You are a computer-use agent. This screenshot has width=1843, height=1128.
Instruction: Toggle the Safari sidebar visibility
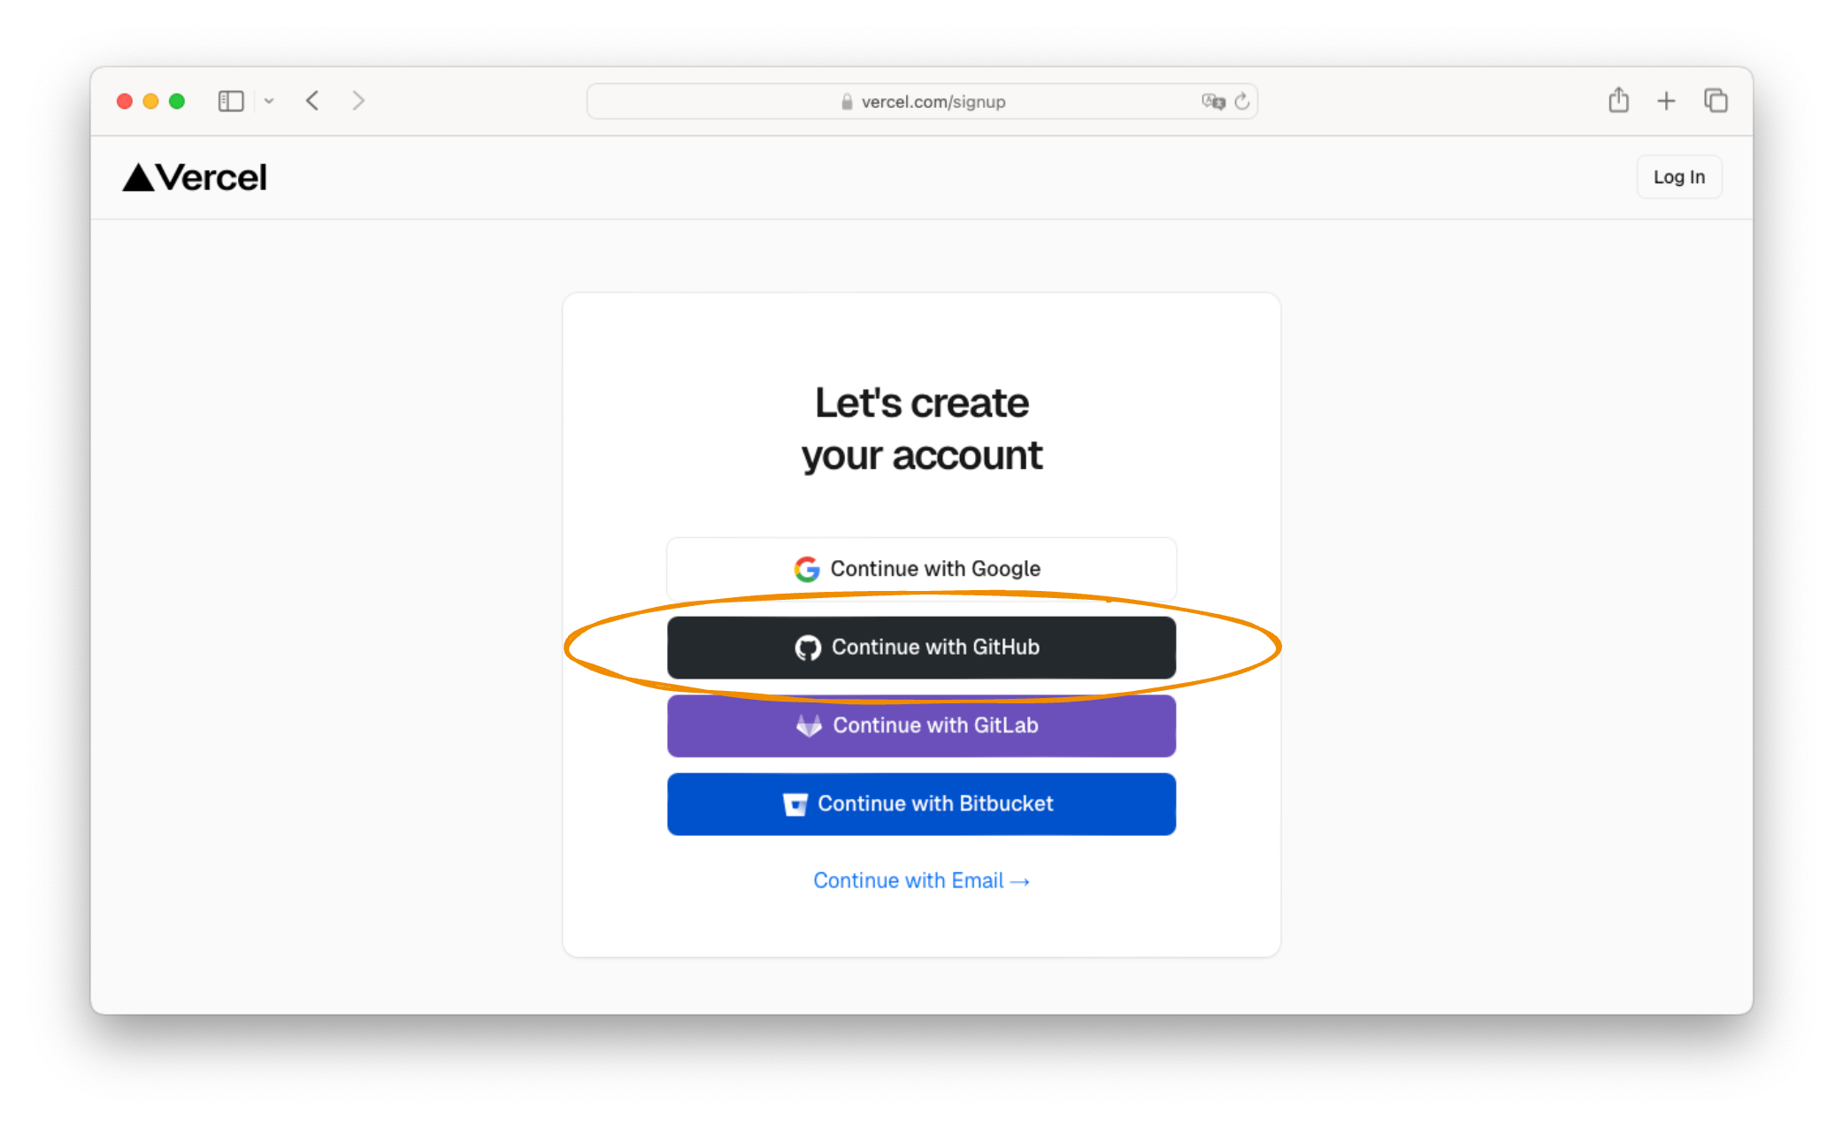click(x=230, y=100)
